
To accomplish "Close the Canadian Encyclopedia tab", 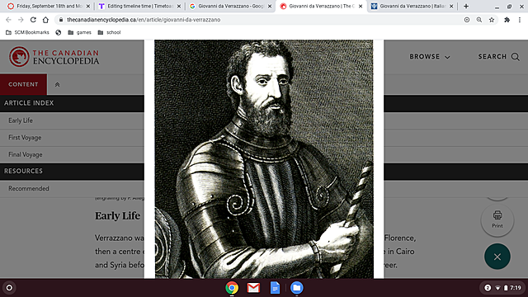I will [361, 6].
